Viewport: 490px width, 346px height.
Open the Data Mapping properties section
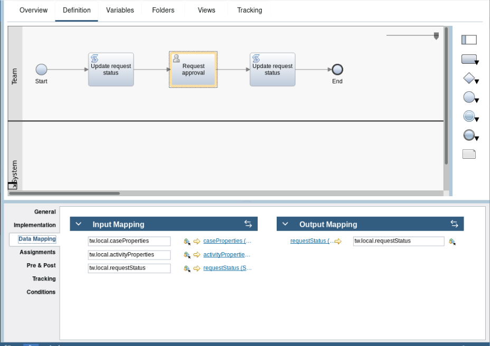pyautogui.click(x=37, y=239)
